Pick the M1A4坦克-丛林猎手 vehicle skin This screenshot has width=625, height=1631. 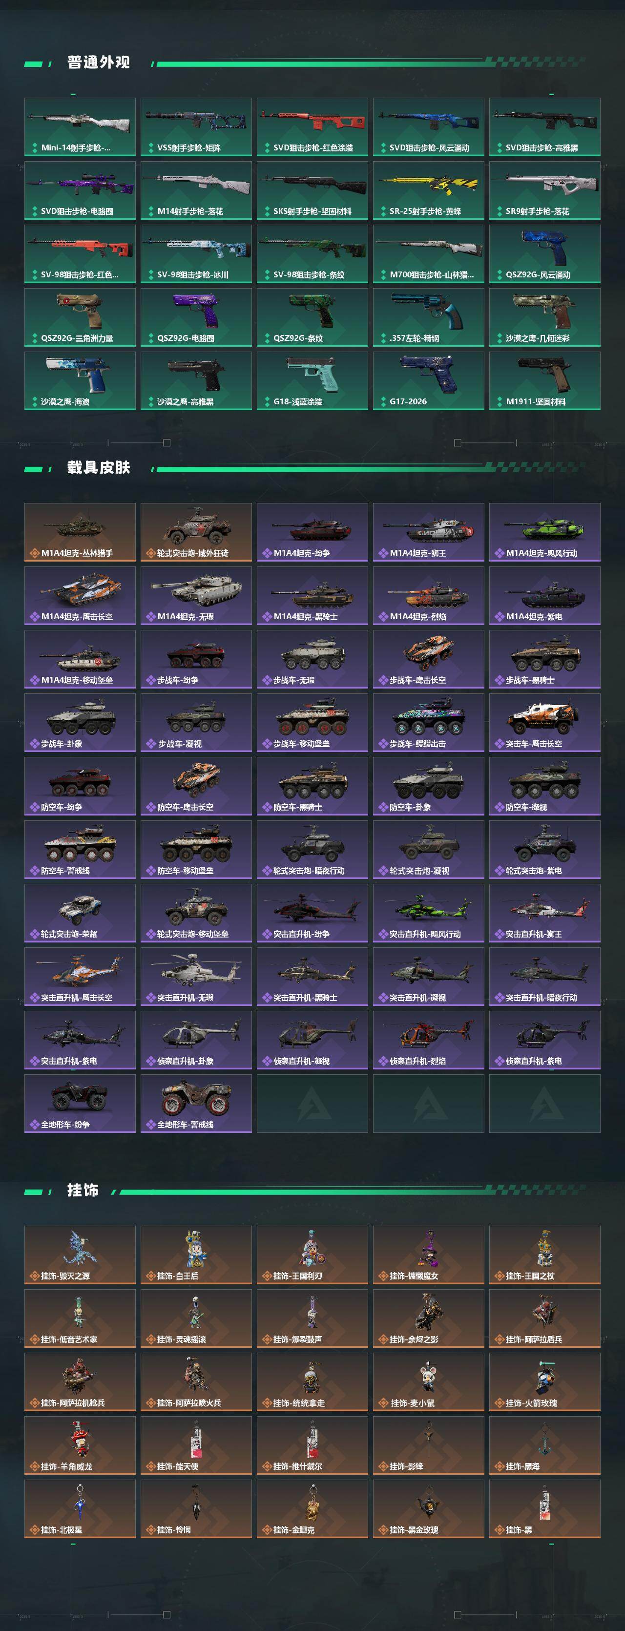point(80,532)
